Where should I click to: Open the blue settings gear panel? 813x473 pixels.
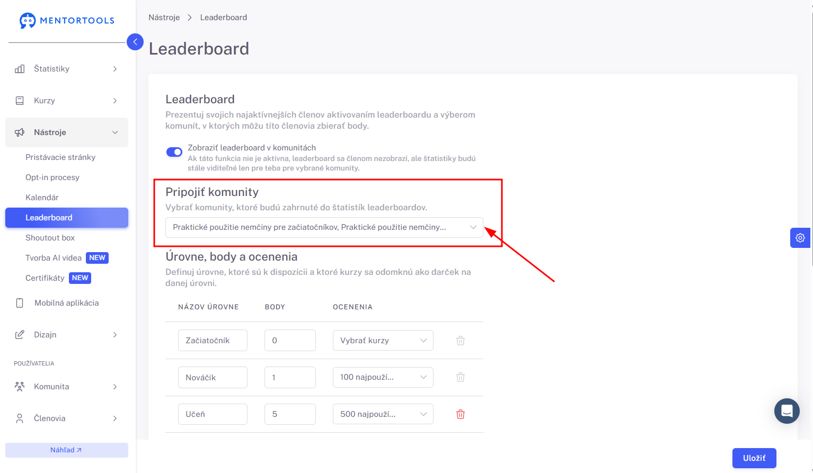800,238
